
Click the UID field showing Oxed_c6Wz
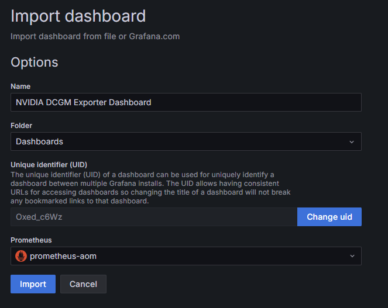pos(154,217)
